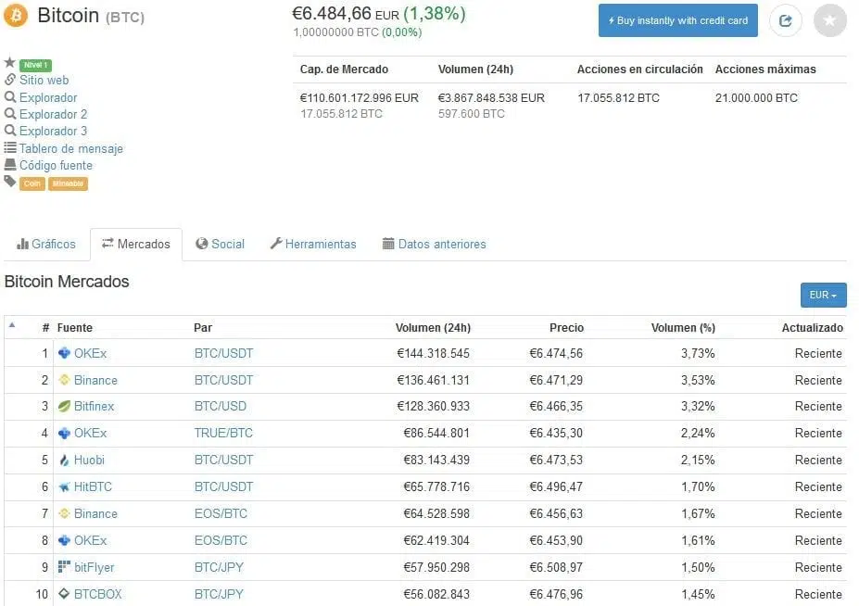This screenshot has height=606, width=859.
Task: Click the Nivel 1 green badge
Action: click(35, 65)
